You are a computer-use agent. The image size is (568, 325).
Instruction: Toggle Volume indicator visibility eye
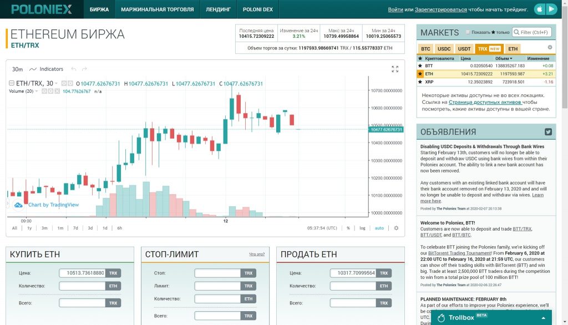click(x=44, y=92)
